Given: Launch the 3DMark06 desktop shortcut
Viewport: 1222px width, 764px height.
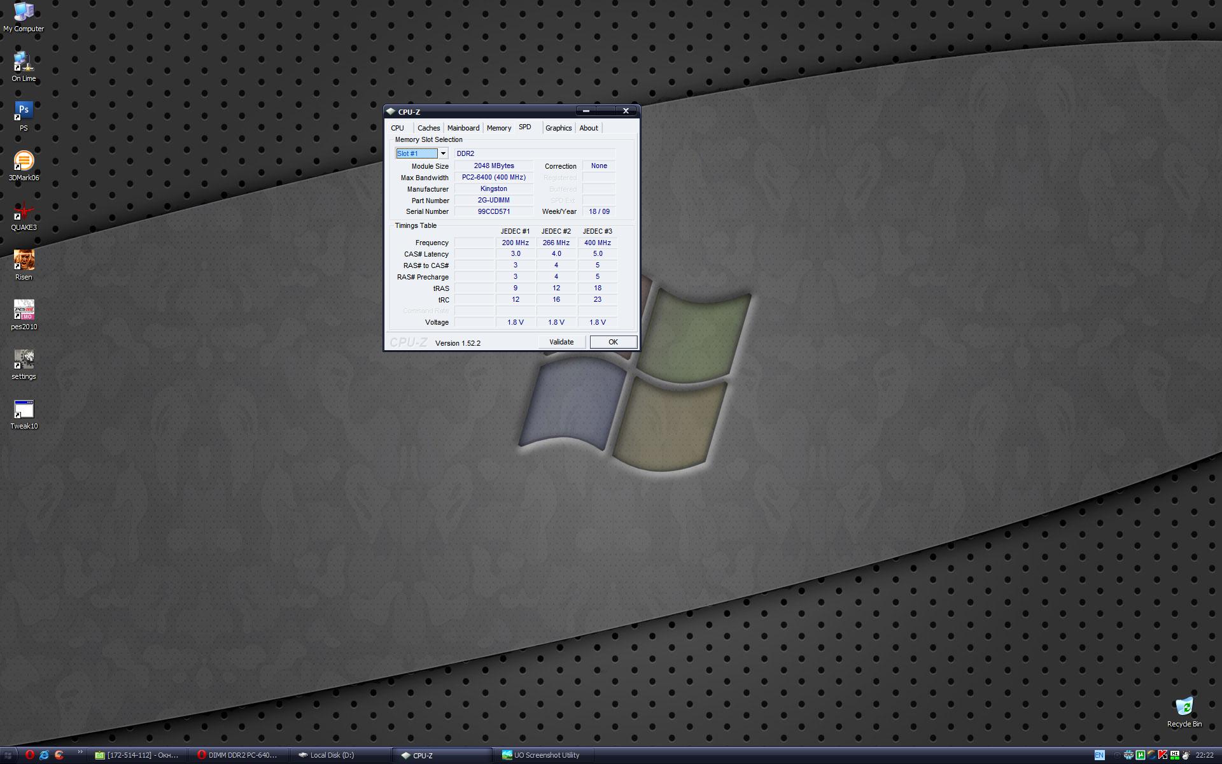Looking at the screenshot, I should click(x=24, y=166).
